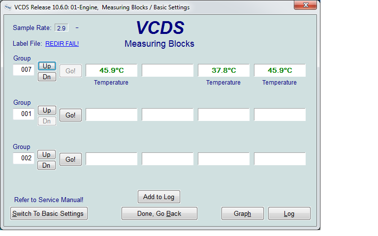Decrease group 002 with Dn button
Screen dimensions: 378x236
click(47, 165)
